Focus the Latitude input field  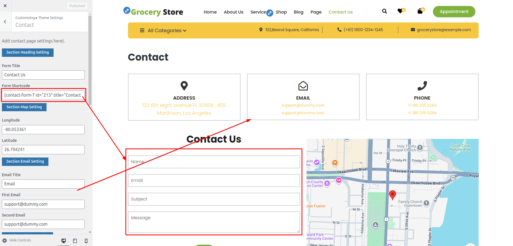[43, 150]
